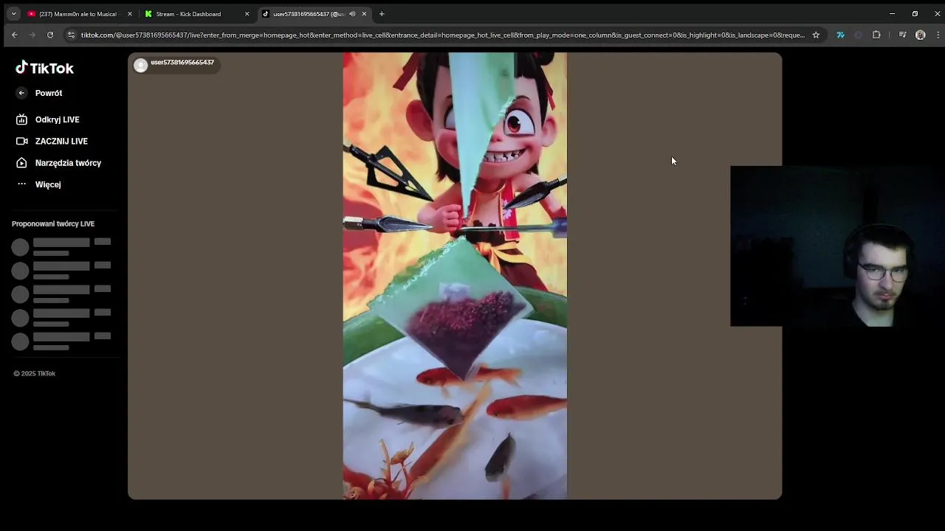View site information icon in address bar
Screen dimensions: 945x531
pyautogui.click(x=71, y=35)
